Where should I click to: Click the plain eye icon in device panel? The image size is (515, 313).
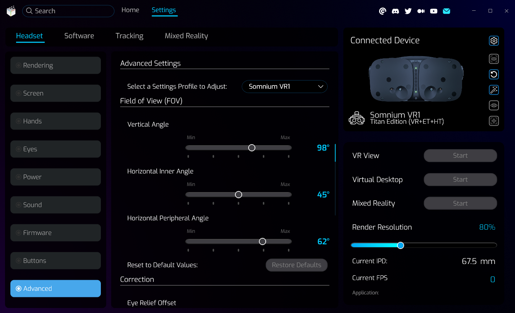[x=494, y=105]
